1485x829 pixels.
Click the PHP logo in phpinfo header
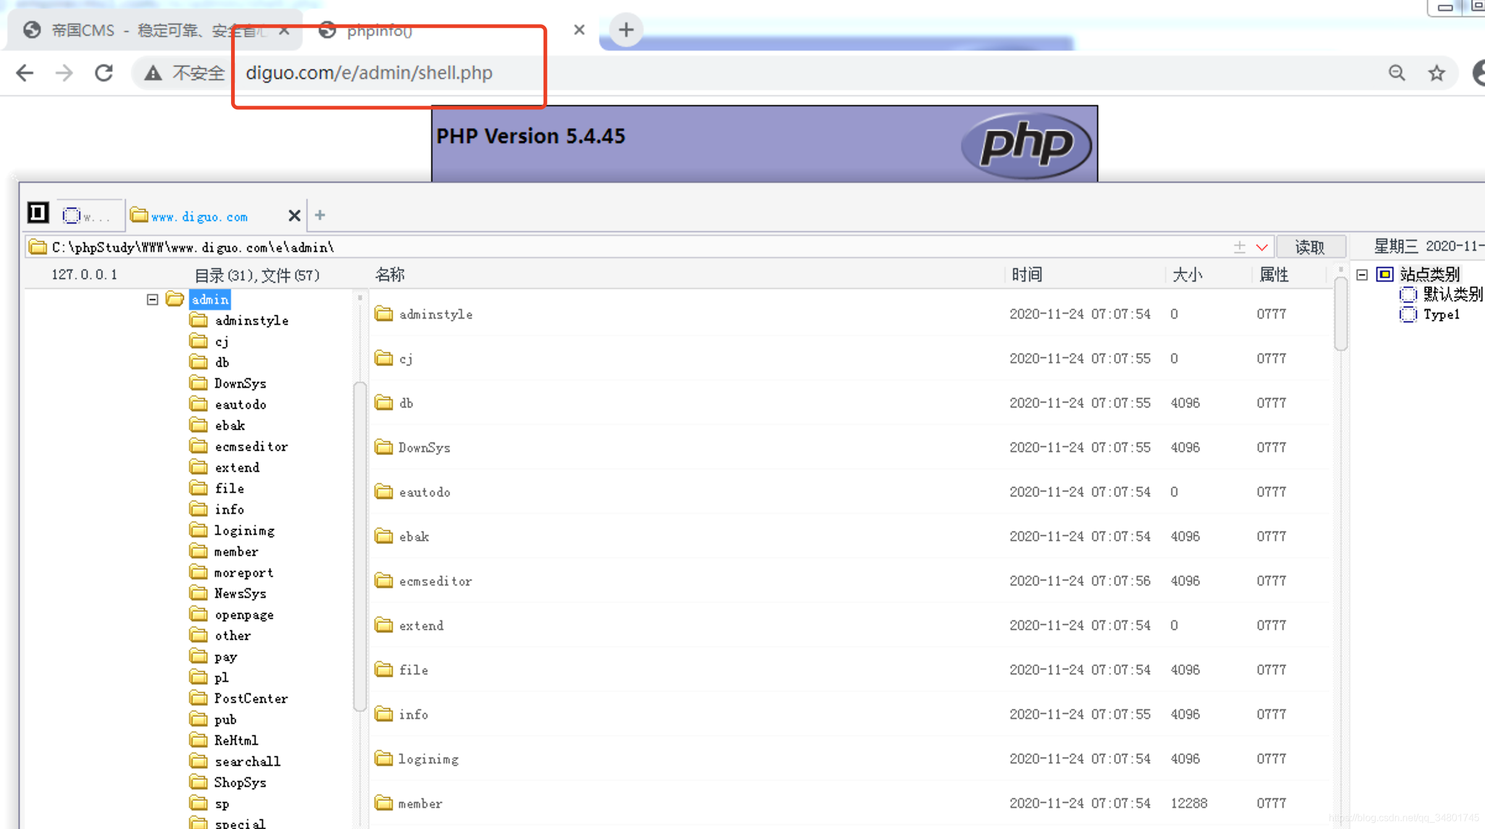[x=1027, y=145]
